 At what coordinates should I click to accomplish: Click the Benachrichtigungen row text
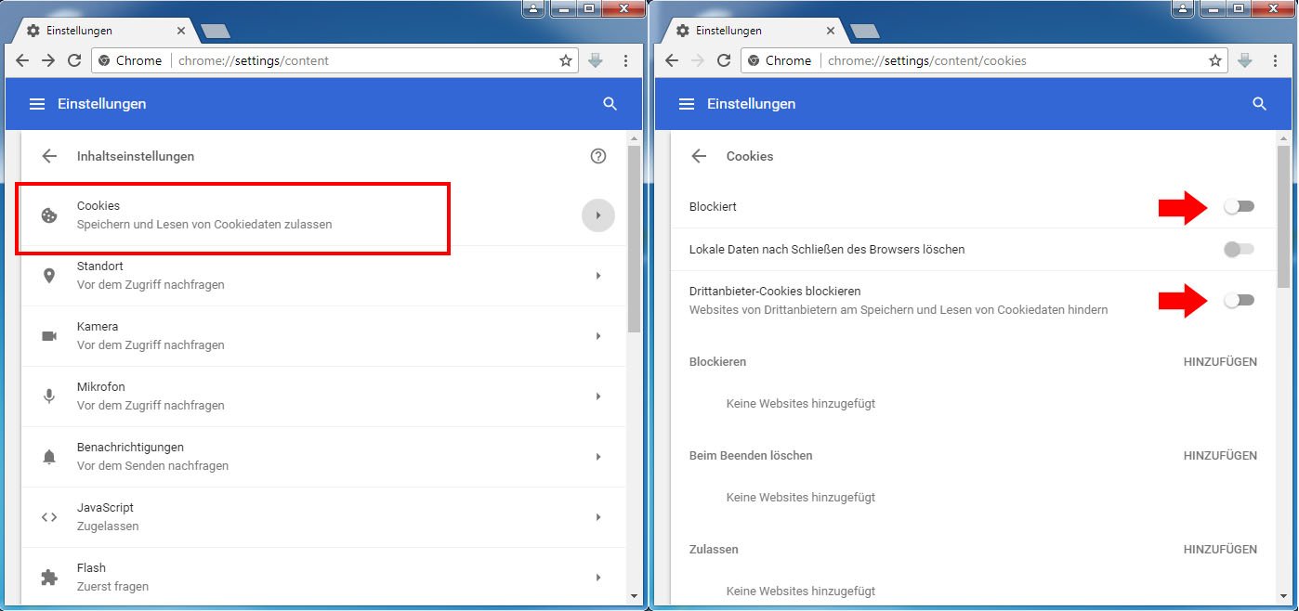tap(152, 457)
